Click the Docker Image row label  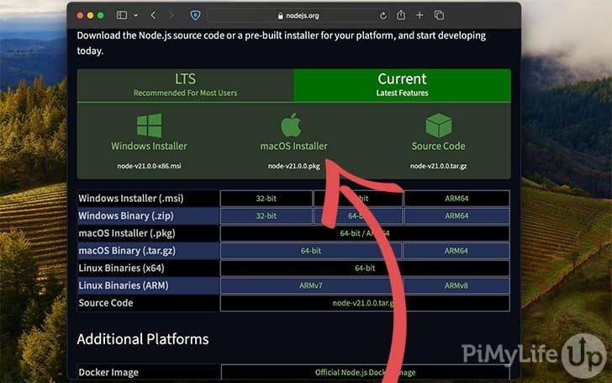pos(108,372)
